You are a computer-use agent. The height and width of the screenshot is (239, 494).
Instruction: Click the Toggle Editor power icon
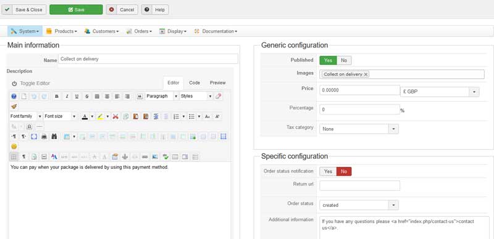point(14,83)
